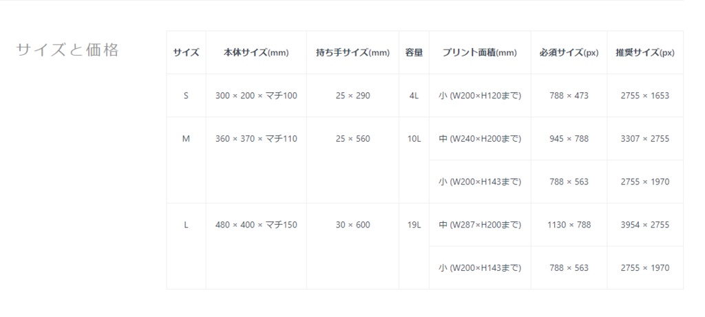Select the 推奨サイズ(px) column header

point(645,53)
